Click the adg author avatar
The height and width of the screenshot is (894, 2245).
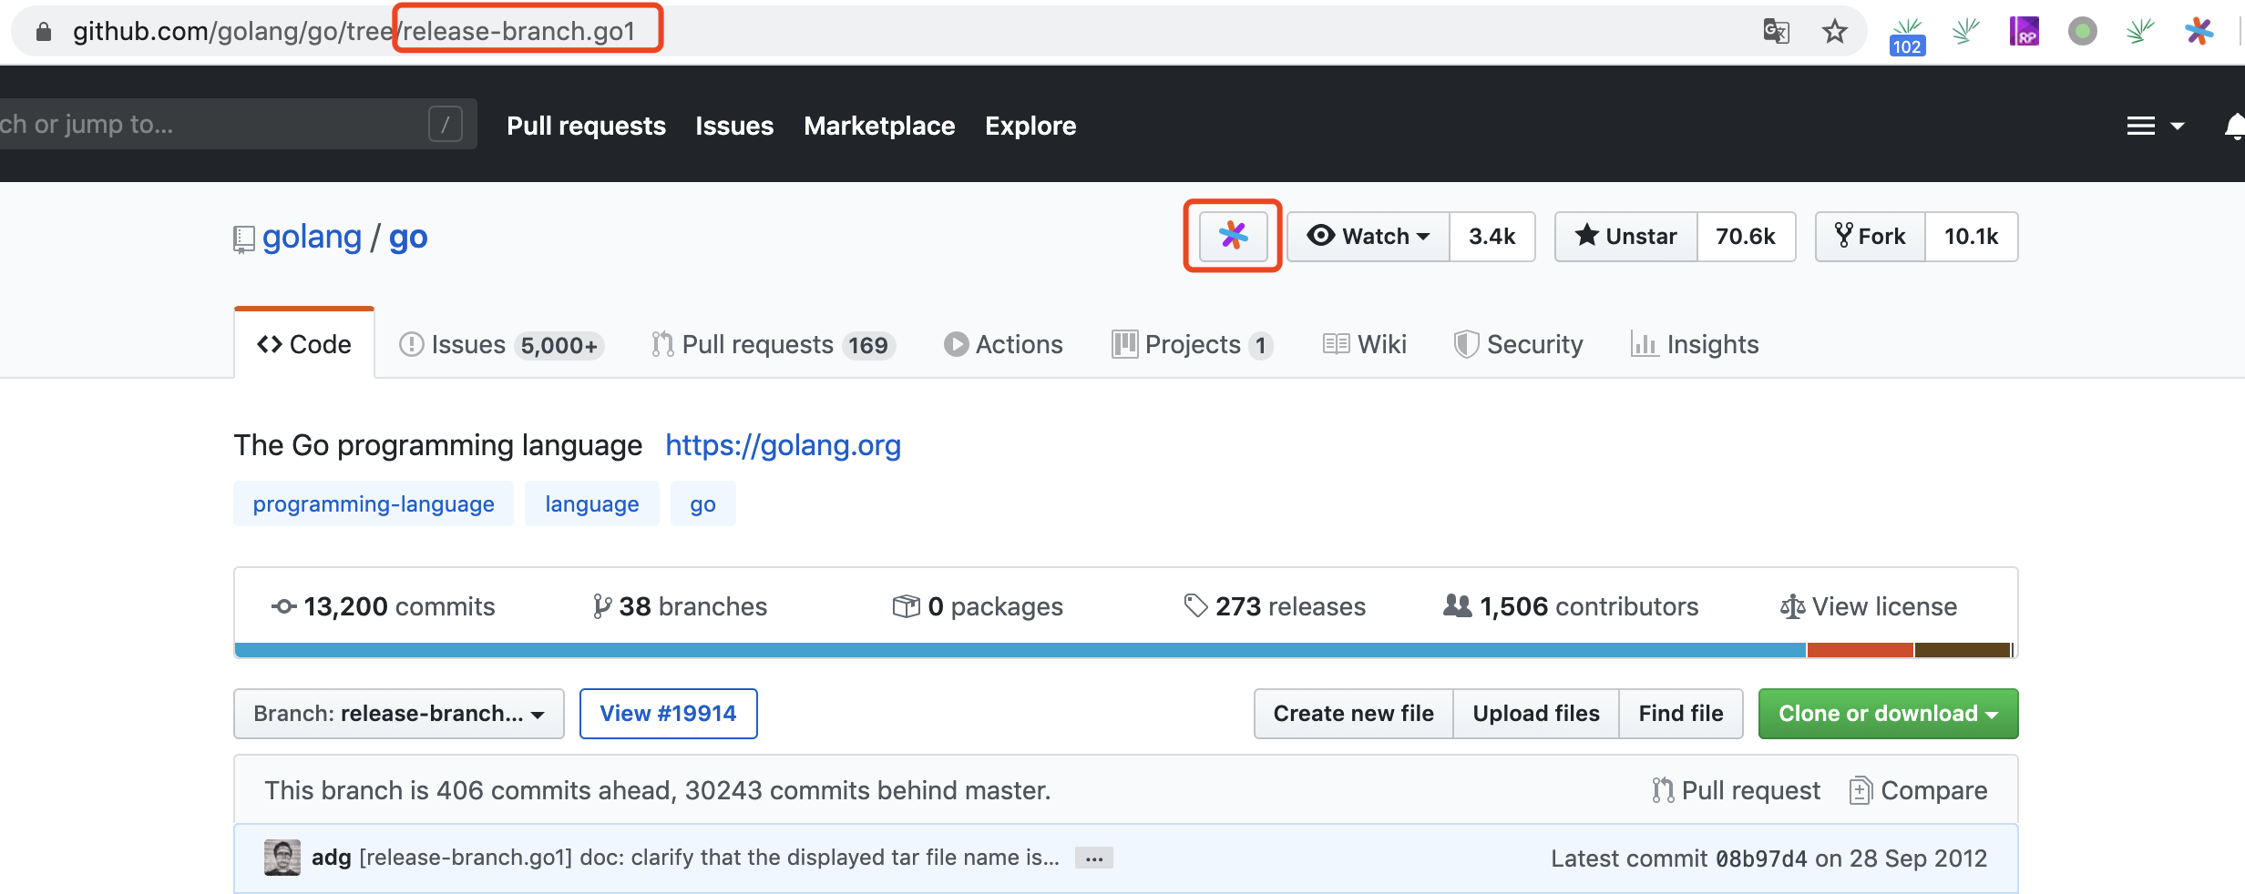coord(282,858)
